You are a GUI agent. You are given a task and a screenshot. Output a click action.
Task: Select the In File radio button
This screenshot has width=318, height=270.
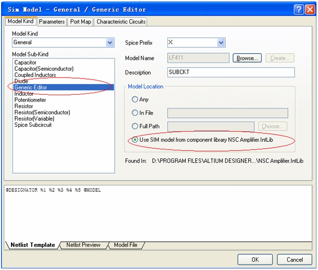pyautogui.click(x=135, y=113)
